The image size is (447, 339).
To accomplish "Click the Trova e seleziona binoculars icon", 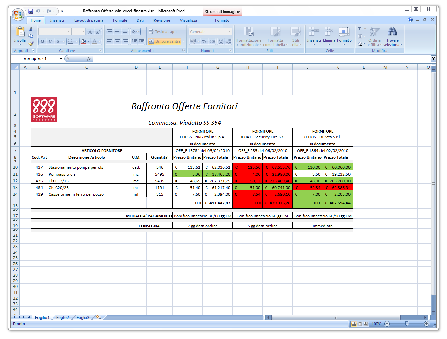I will (392, 32).
